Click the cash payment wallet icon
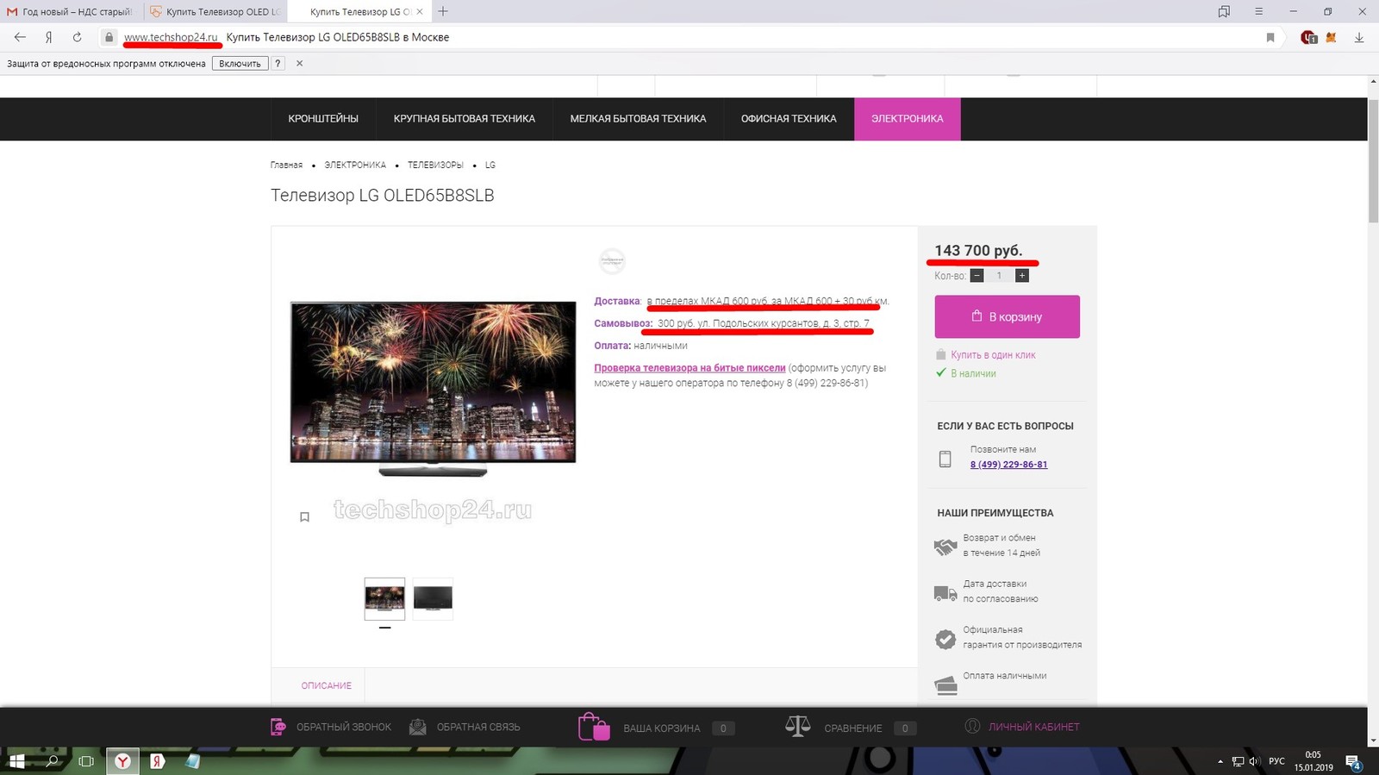This screenshot has height=775, width=1379. [945, 685]
